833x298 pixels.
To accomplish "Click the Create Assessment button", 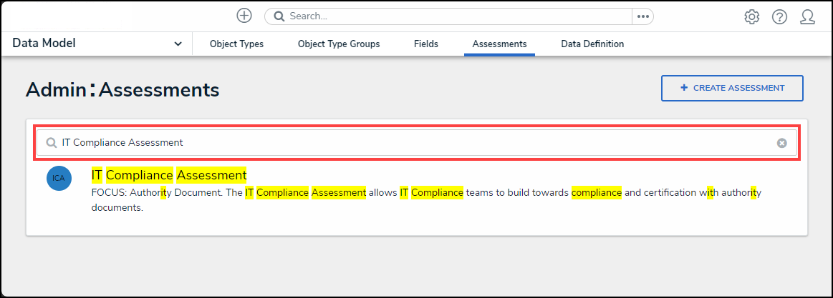I will click(731, 89).
